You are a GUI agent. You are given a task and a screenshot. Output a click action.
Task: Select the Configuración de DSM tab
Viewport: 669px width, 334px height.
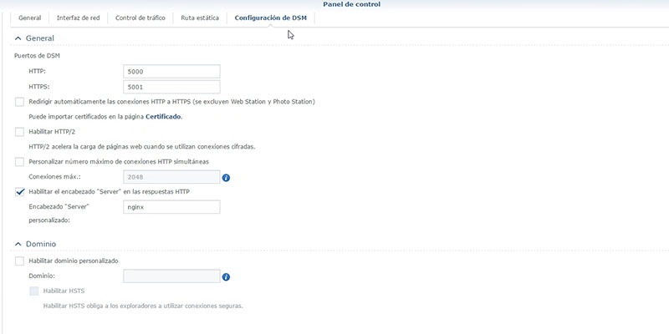pos(270,18)
